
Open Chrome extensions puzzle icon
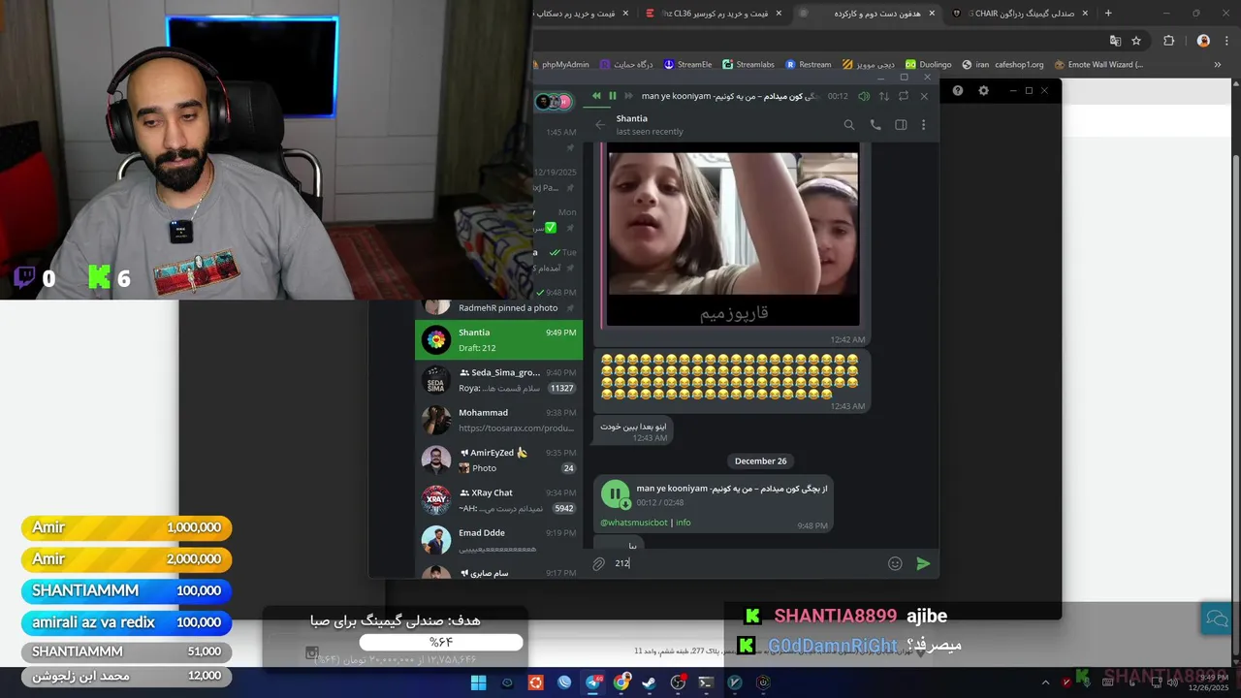tap(1168, 41)
